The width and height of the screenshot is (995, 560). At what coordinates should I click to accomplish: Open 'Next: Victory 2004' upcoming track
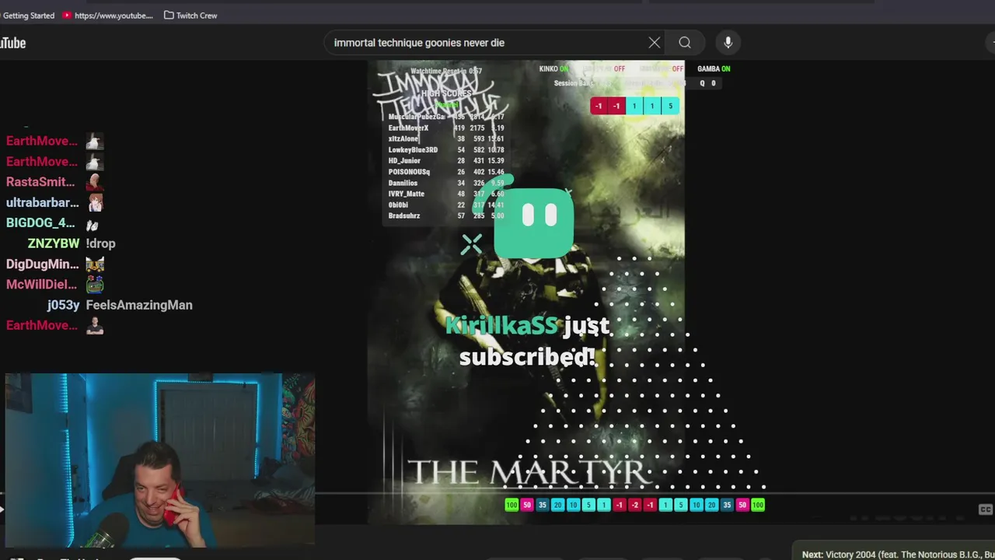point(898,555)
